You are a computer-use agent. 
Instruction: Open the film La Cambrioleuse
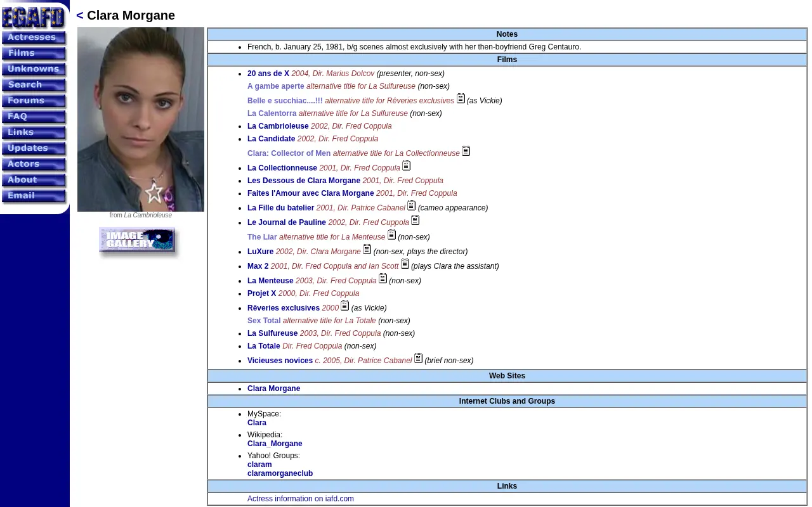coord(278,126)
